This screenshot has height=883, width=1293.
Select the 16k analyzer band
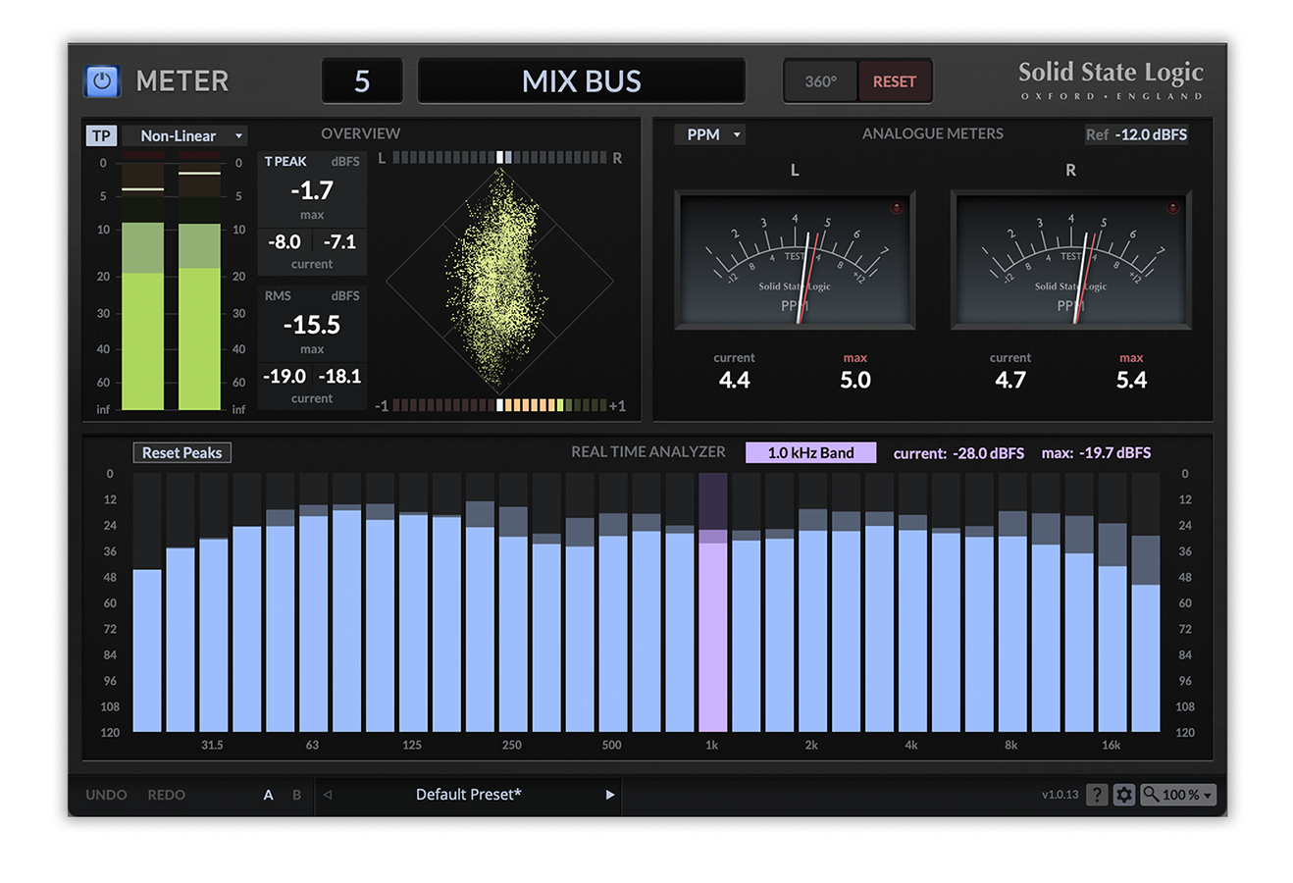pos(1112,602)
